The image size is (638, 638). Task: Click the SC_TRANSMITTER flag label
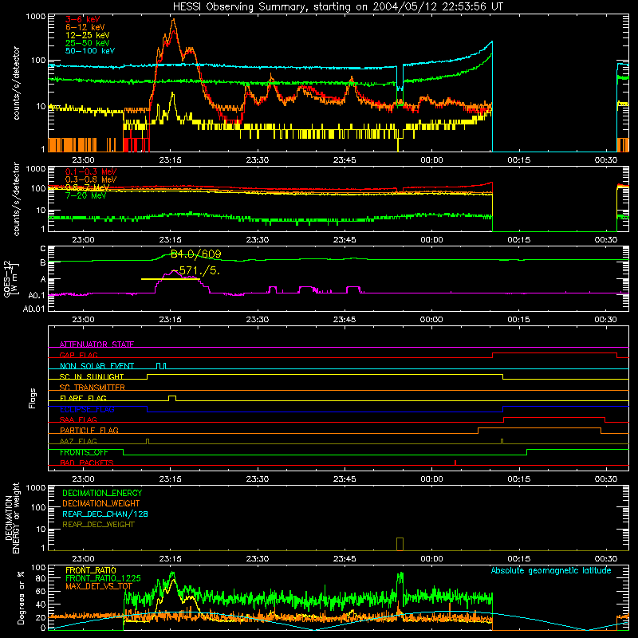[x=93, y=388]
